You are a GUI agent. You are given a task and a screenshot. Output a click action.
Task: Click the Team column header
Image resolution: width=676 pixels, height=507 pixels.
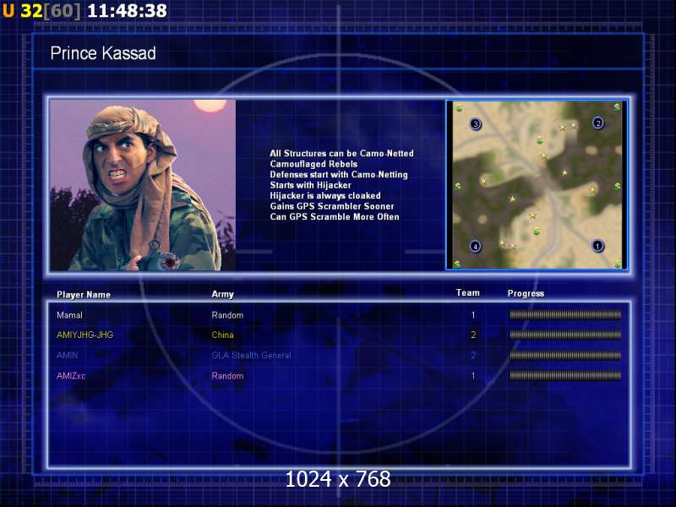click(468, 292)
